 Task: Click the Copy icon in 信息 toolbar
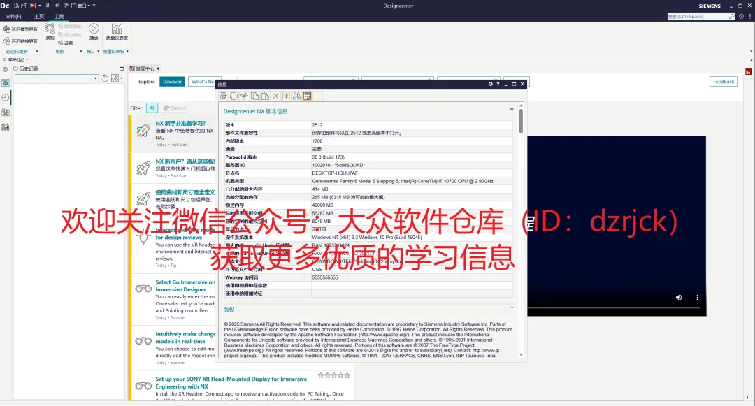[254, 96]
